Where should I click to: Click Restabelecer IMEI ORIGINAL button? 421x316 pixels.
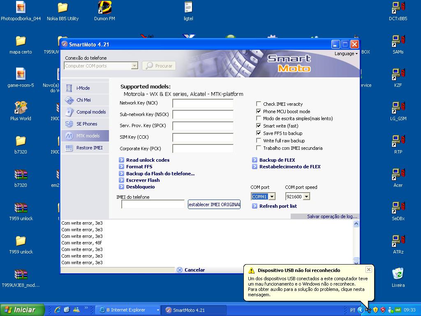[214, 204]
